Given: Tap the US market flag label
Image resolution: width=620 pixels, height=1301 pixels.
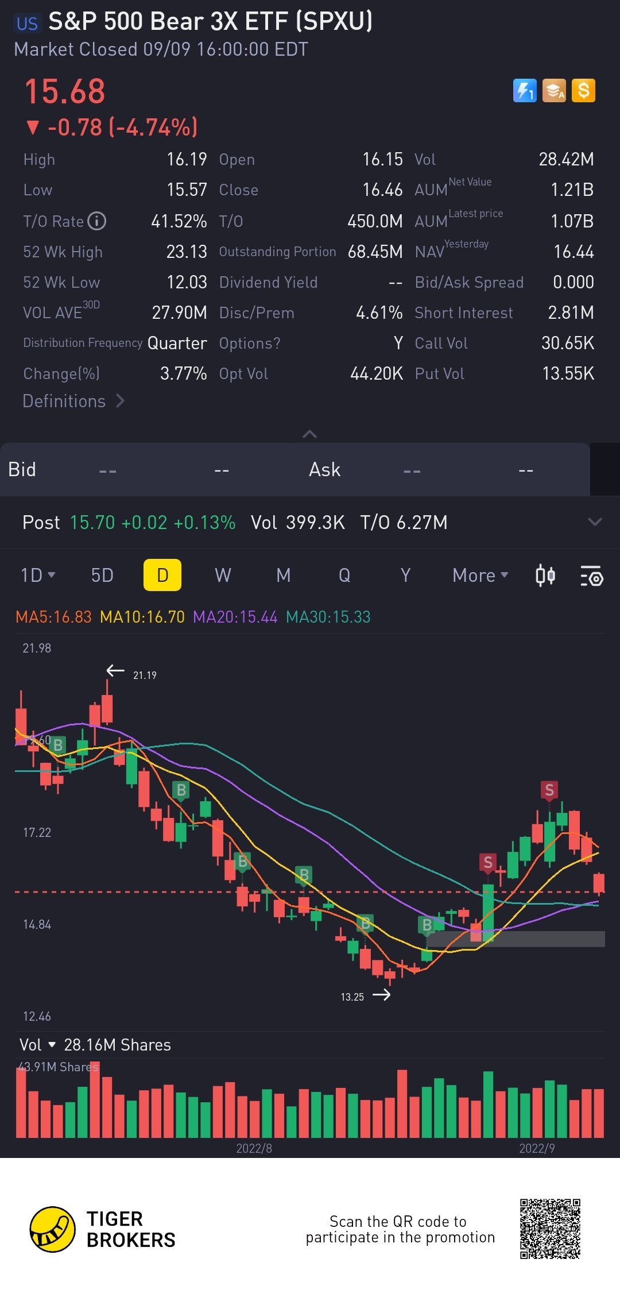Looking at the screenshot, I should pos(27,24).
